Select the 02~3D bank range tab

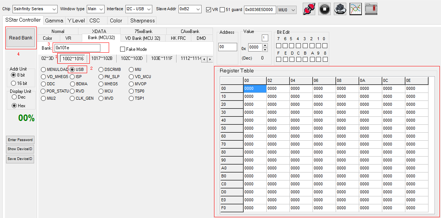(47, 58)
